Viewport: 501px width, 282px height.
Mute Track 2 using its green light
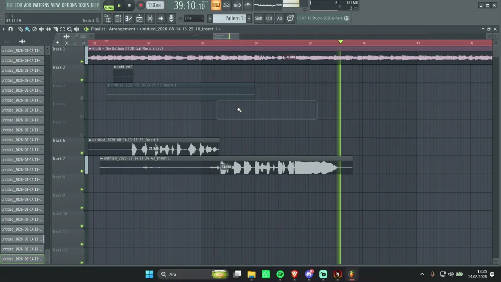(82, 80)
